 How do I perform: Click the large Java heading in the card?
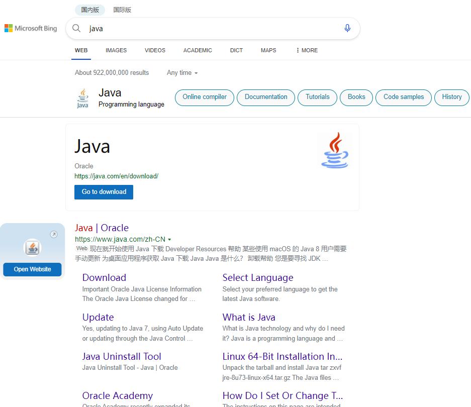click(x=92, y=147)
